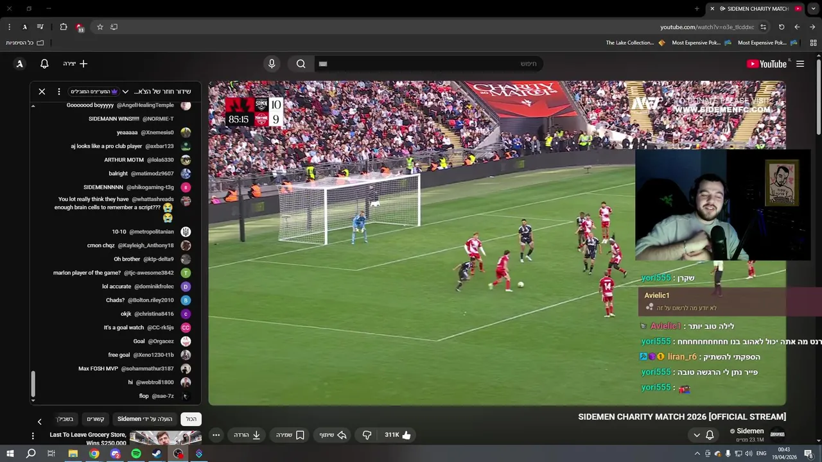The height and width of the screenshot is (462, 822).
Task: Expand the top chat mode dropdown
Action: (x=100, y=92)
